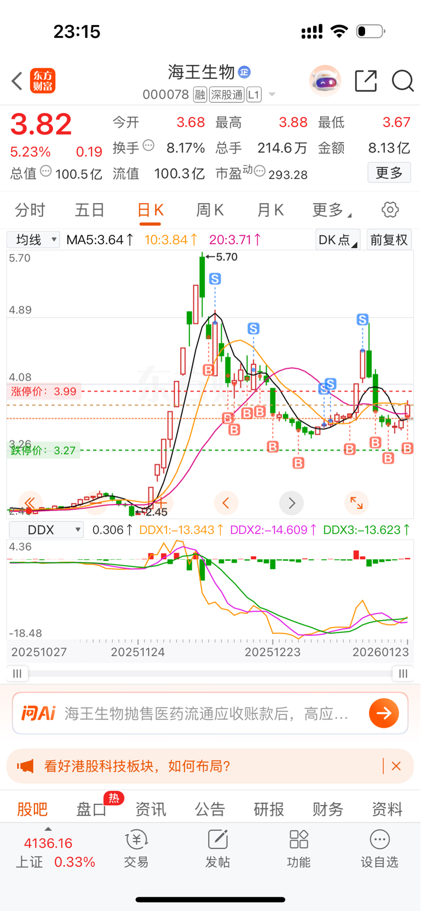Tap 设自选 to add to watchlist
Screen dimensions: 421x911
379,849
